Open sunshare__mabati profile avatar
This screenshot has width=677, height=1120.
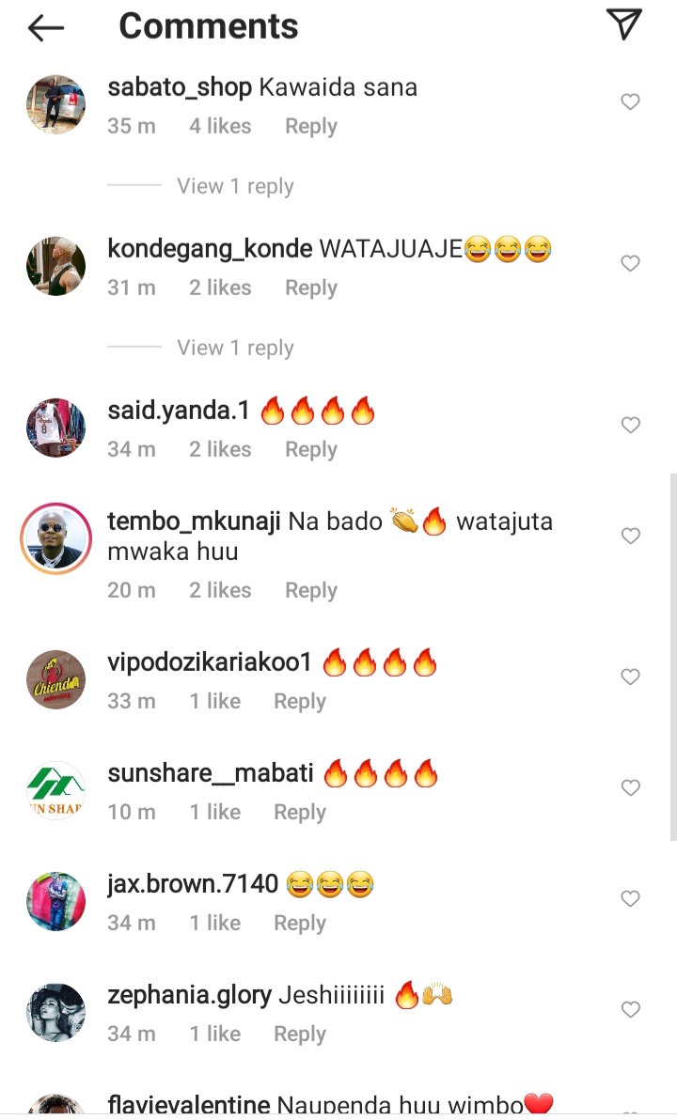click(x=55, y=790)
